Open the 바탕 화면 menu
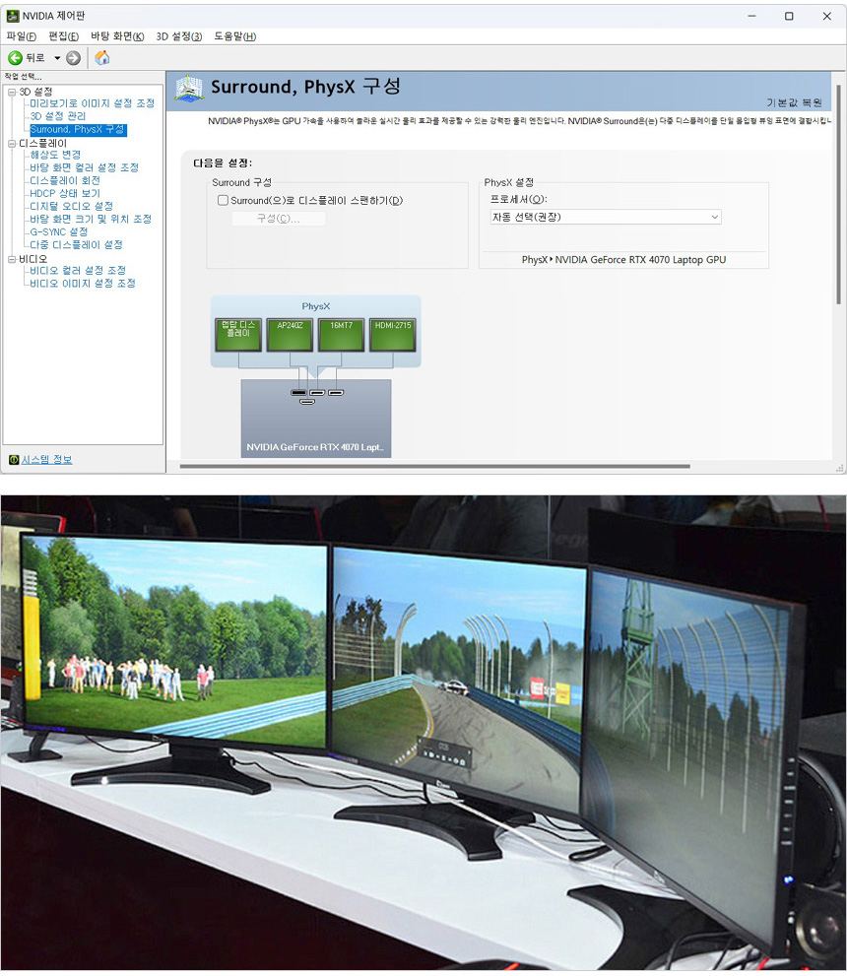847x976 pixels. [117, 36]
